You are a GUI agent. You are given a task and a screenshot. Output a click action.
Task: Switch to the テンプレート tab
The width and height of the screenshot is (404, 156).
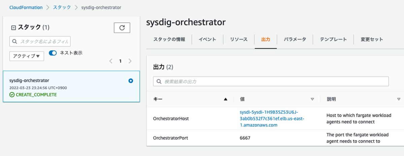[x=333, y=39]
